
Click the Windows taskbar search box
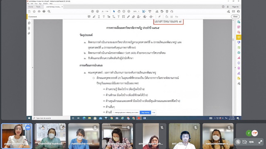point(51,118)
